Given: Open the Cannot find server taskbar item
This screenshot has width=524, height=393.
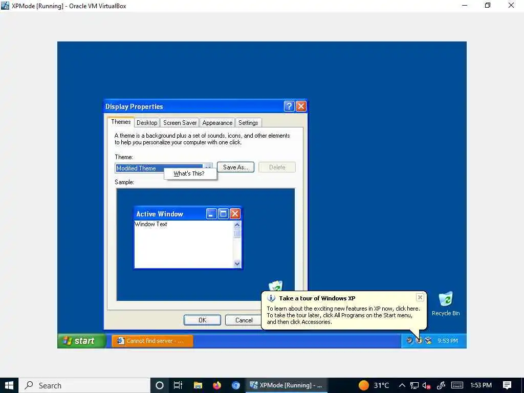Looking at the screenshot, I should click(152, 341).
